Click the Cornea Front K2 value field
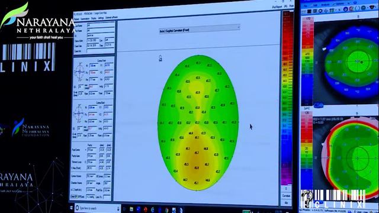This screenshot has width=379, height=213. click(x=108, y=72)
